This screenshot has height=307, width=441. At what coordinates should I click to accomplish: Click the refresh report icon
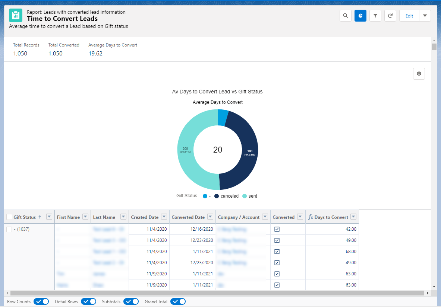tap(390, 16)
